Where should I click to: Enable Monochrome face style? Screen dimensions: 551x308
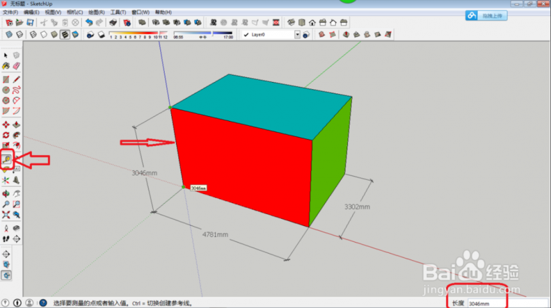(75, 35)
